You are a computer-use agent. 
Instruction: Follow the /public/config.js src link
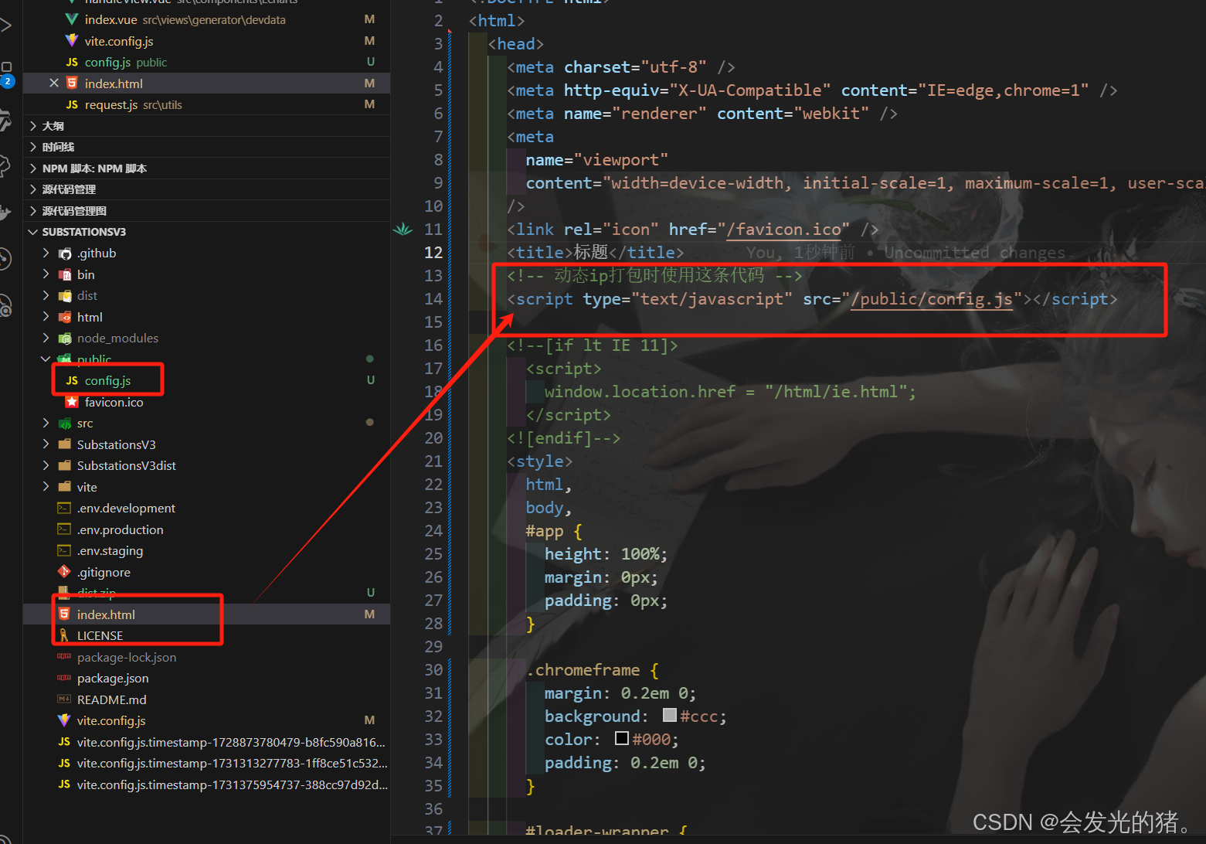tap(932, 299)
